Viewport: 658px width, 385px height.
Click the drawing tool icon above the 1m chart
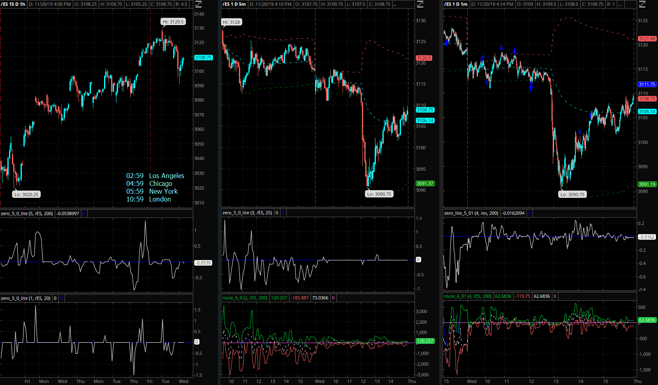(x=642, y=4)
